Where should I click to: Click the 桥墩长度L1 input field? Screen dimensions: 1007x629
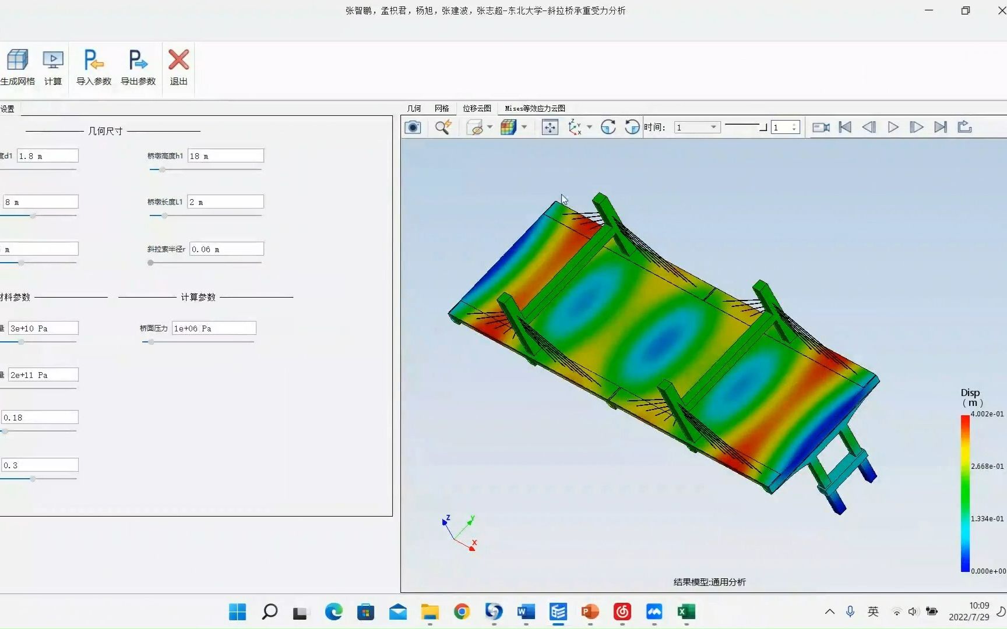[226, 202]
